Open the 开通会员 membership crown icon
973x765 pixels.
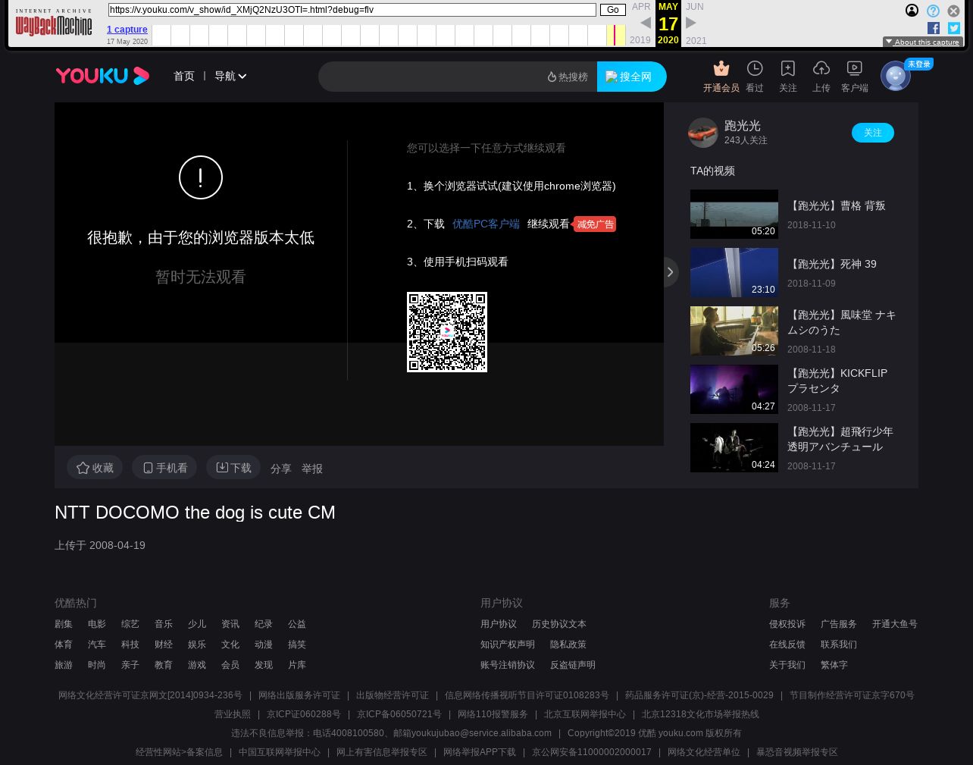point(721,68)
